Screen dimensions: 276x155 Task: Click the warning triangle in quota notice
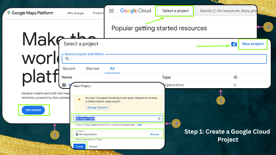click(79, 99)
